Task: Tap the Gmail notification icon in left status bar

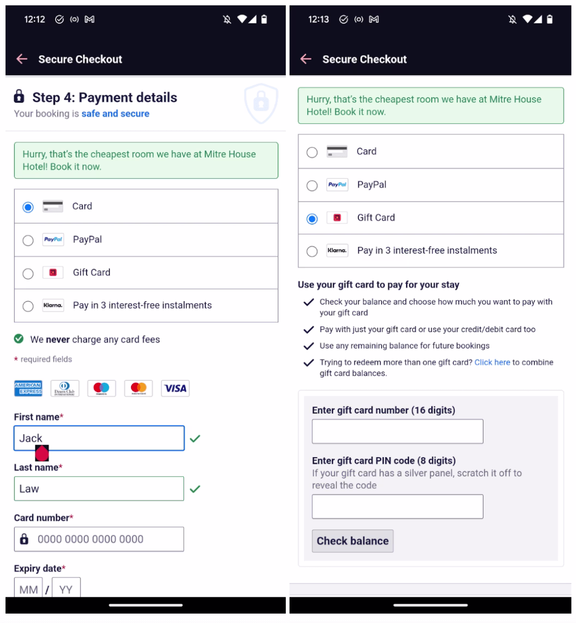Action: tap(89, 19)
